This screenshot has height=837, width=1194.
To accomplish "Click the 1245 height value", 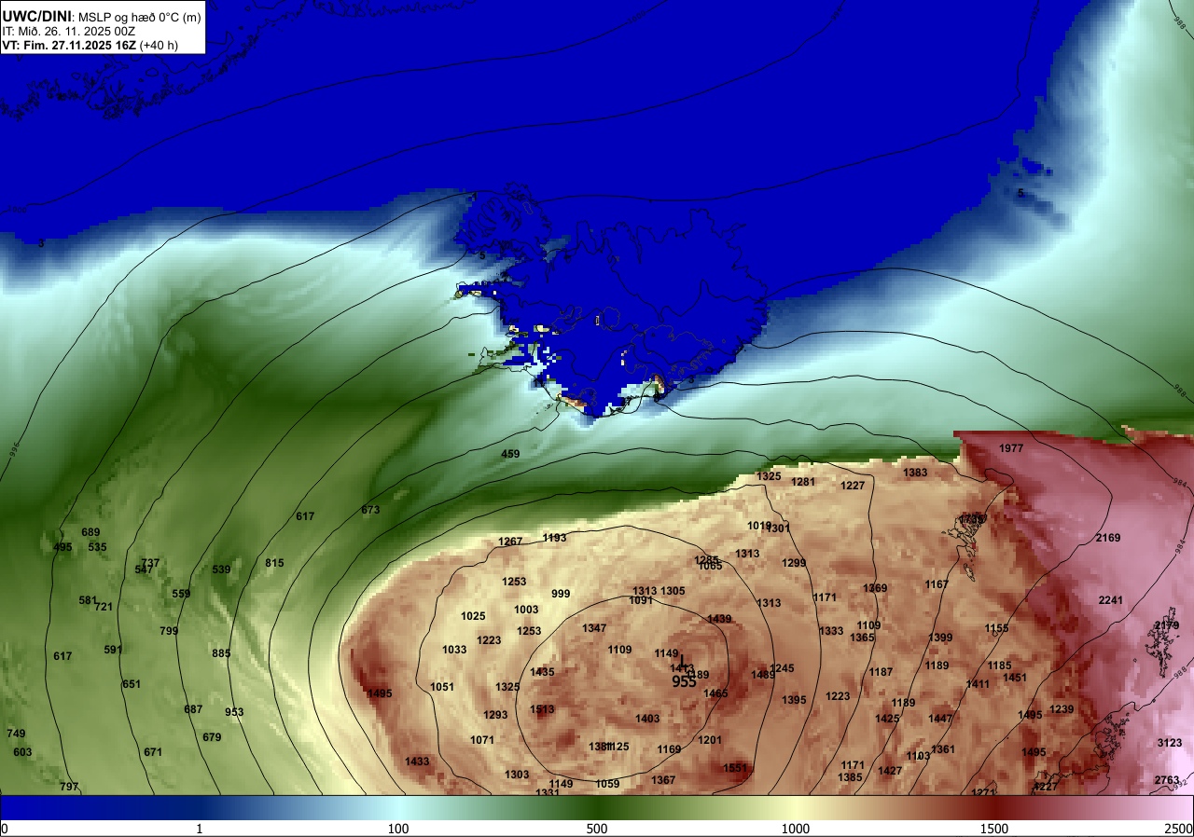I will tap(782, 668).
